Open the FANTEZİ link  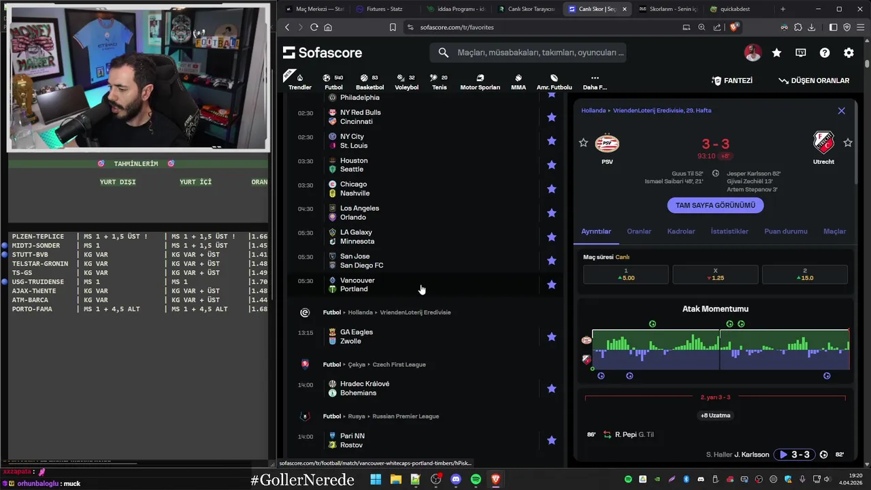point(732,80)
